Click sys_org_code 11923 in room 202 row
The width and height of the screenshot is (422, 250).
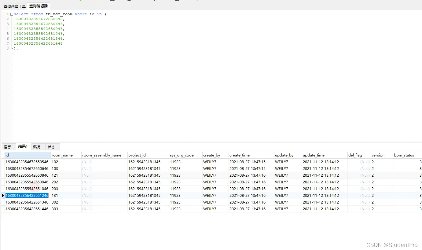tap(186, 182)
